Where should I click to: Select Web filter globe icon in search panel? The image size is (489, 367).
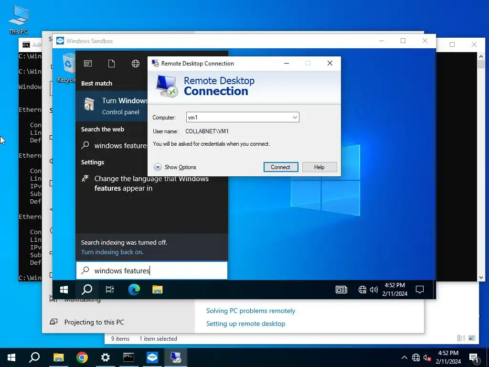pos(135,64)
